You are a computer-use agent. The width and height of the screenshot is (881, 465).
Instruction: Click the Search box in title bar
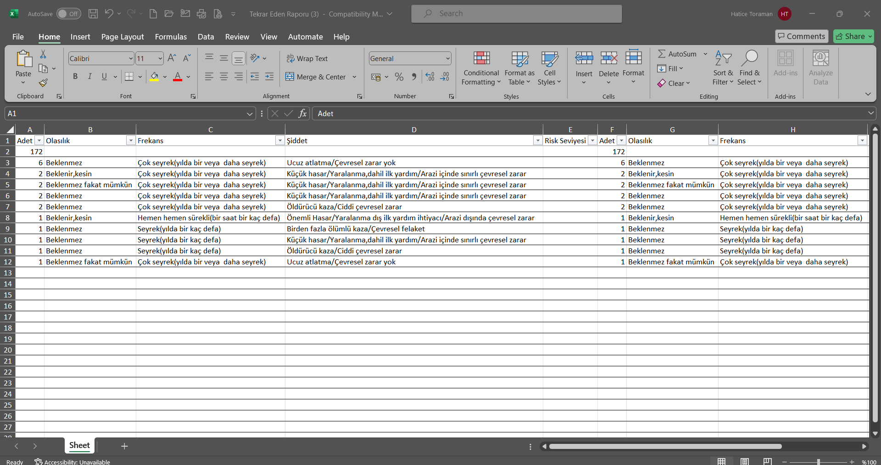tap(517, 14)
